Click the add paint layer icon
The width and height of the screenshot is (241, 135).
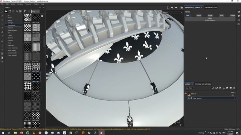click(220, 88)
